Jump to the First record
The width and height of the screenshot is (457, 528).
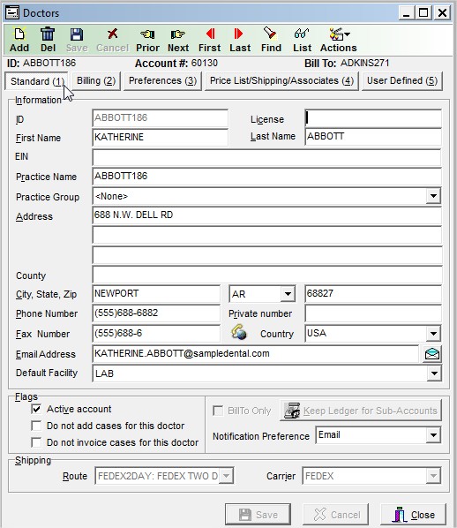(209, 40)
